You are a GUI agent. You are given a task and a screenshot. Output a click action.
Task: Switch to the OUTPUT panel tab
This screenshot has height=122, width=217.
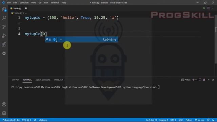pos(15,80)
